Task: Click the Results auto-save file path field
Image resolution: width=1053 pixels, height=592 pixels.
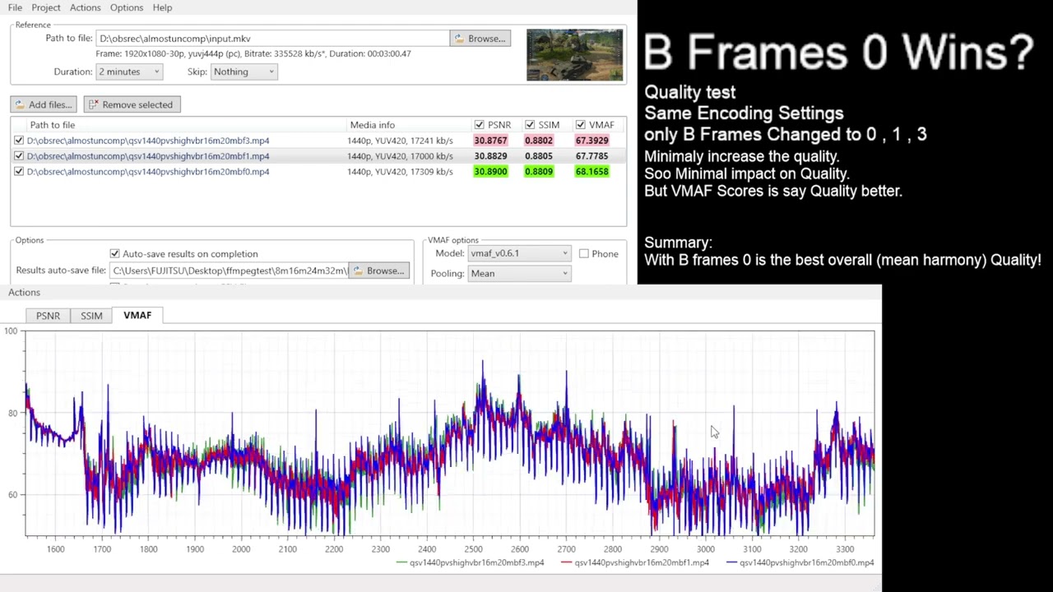Action: 230,271
